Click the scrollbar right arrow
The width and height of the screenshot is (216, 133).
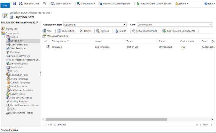tap(212, 119)
